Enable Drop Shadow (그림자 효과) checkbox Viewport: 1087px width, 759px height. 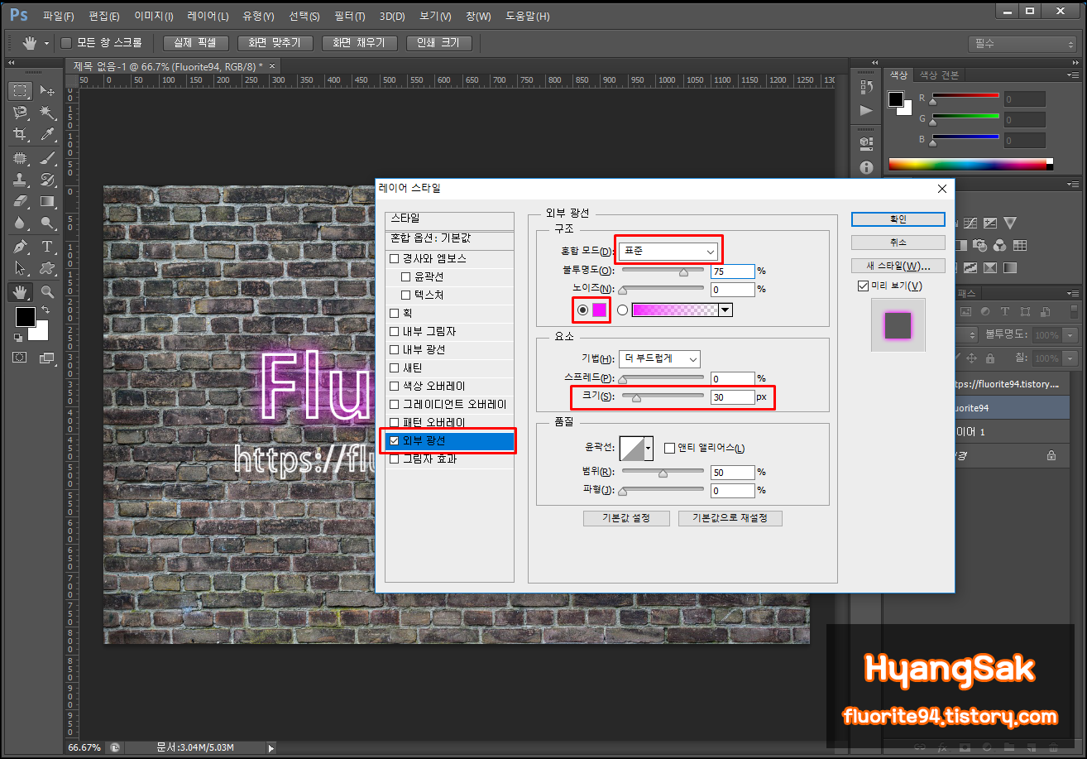point(395,459)
